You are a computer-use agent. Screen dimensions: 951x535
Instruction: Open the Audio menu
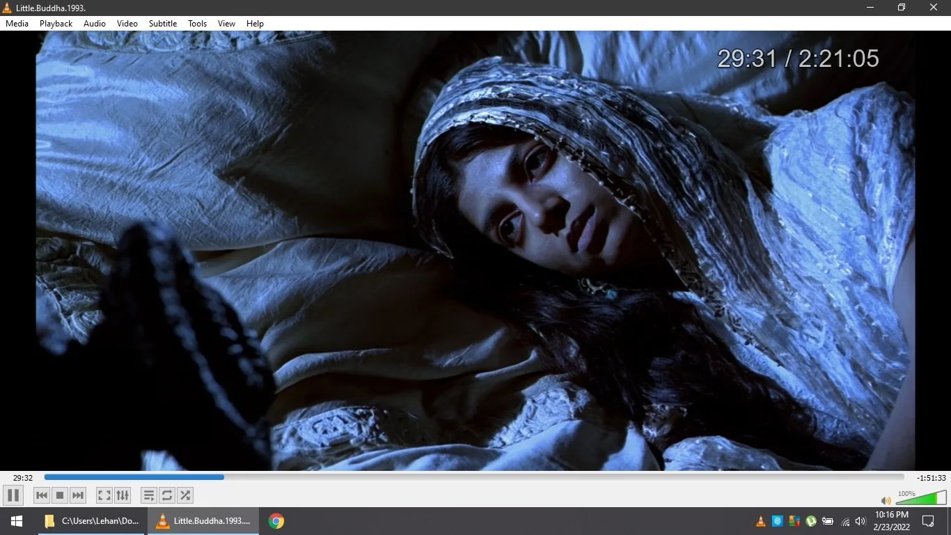click(95, 24)
